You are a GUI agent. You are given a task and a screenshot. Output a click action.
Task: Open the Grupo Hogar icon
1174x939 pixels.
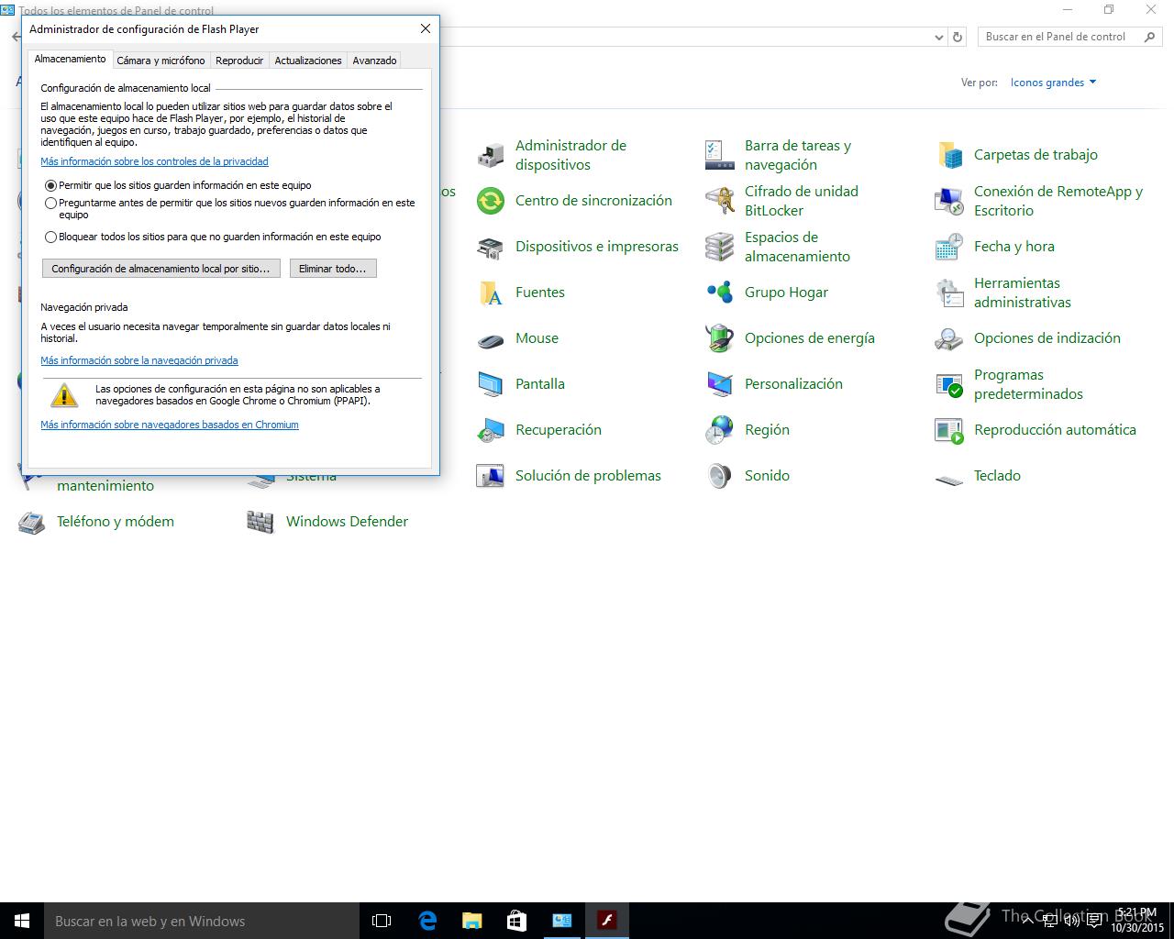point(720,293)
